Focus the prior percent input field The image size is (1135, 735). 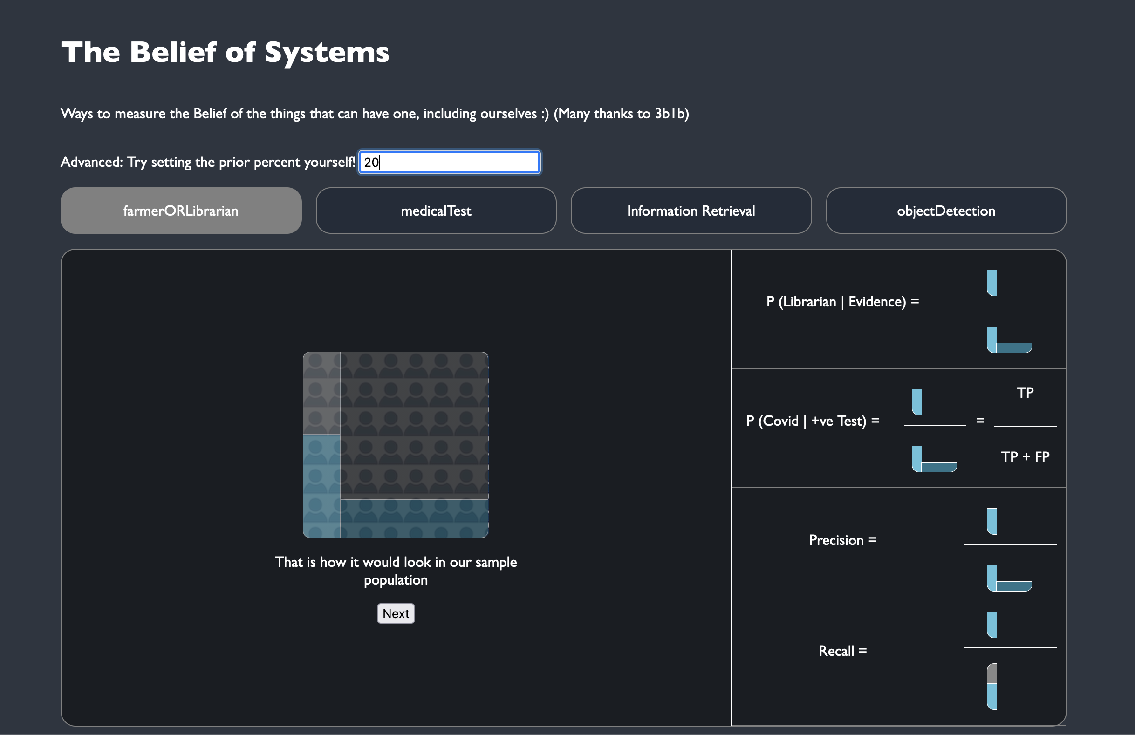pos(449,162)
